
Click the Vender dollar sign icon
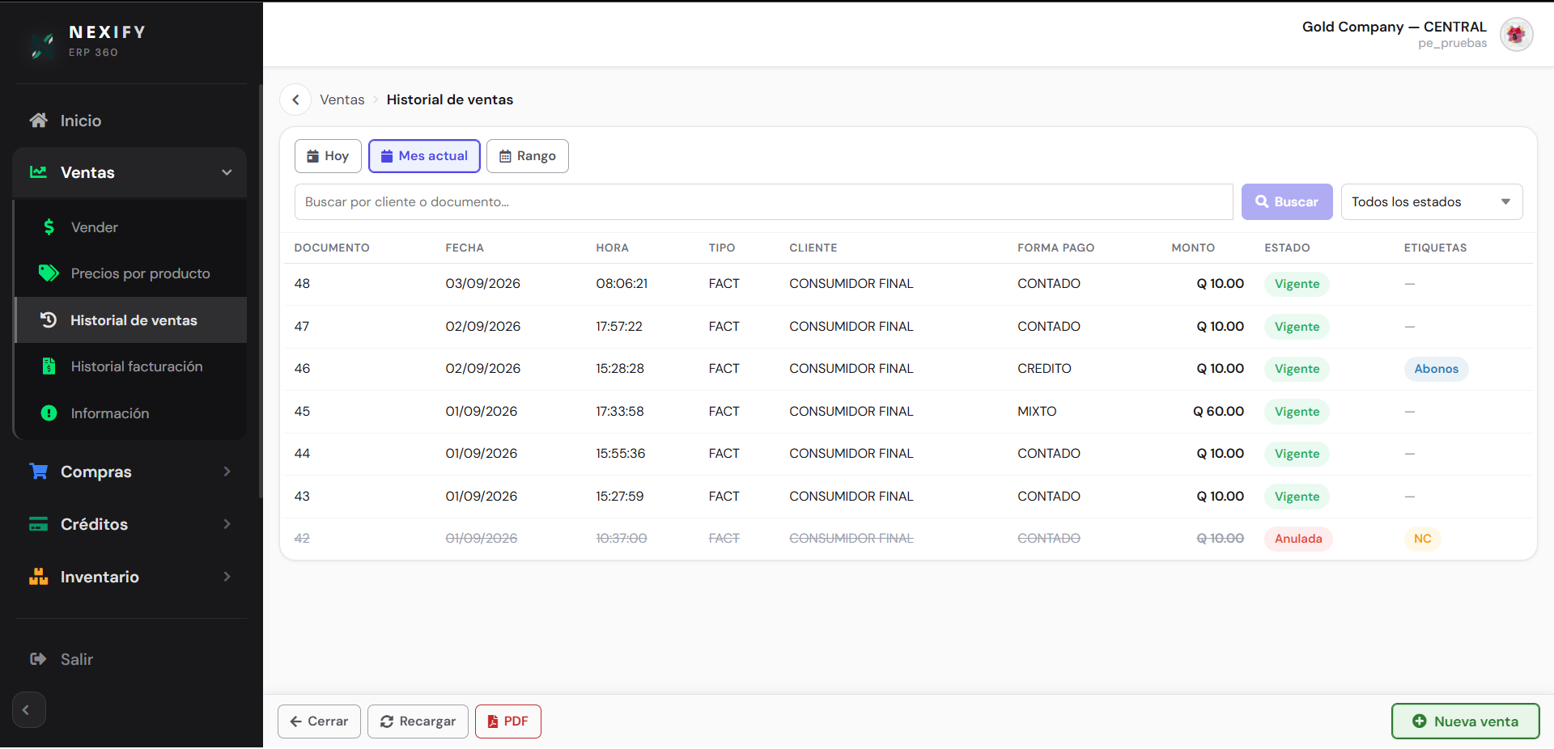pyautogui.click(x=49, y=227)
